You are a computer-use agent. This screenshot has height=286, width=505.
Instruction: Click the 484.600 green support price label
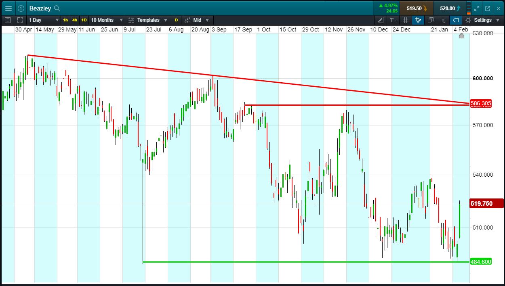point(481,262)
